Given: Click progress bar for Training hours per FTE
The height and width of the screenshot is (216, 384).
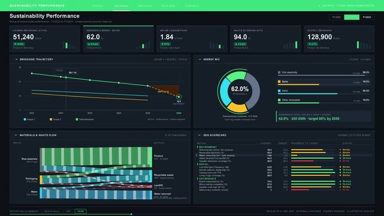Looking at the screenshot, I should [313, 173].
